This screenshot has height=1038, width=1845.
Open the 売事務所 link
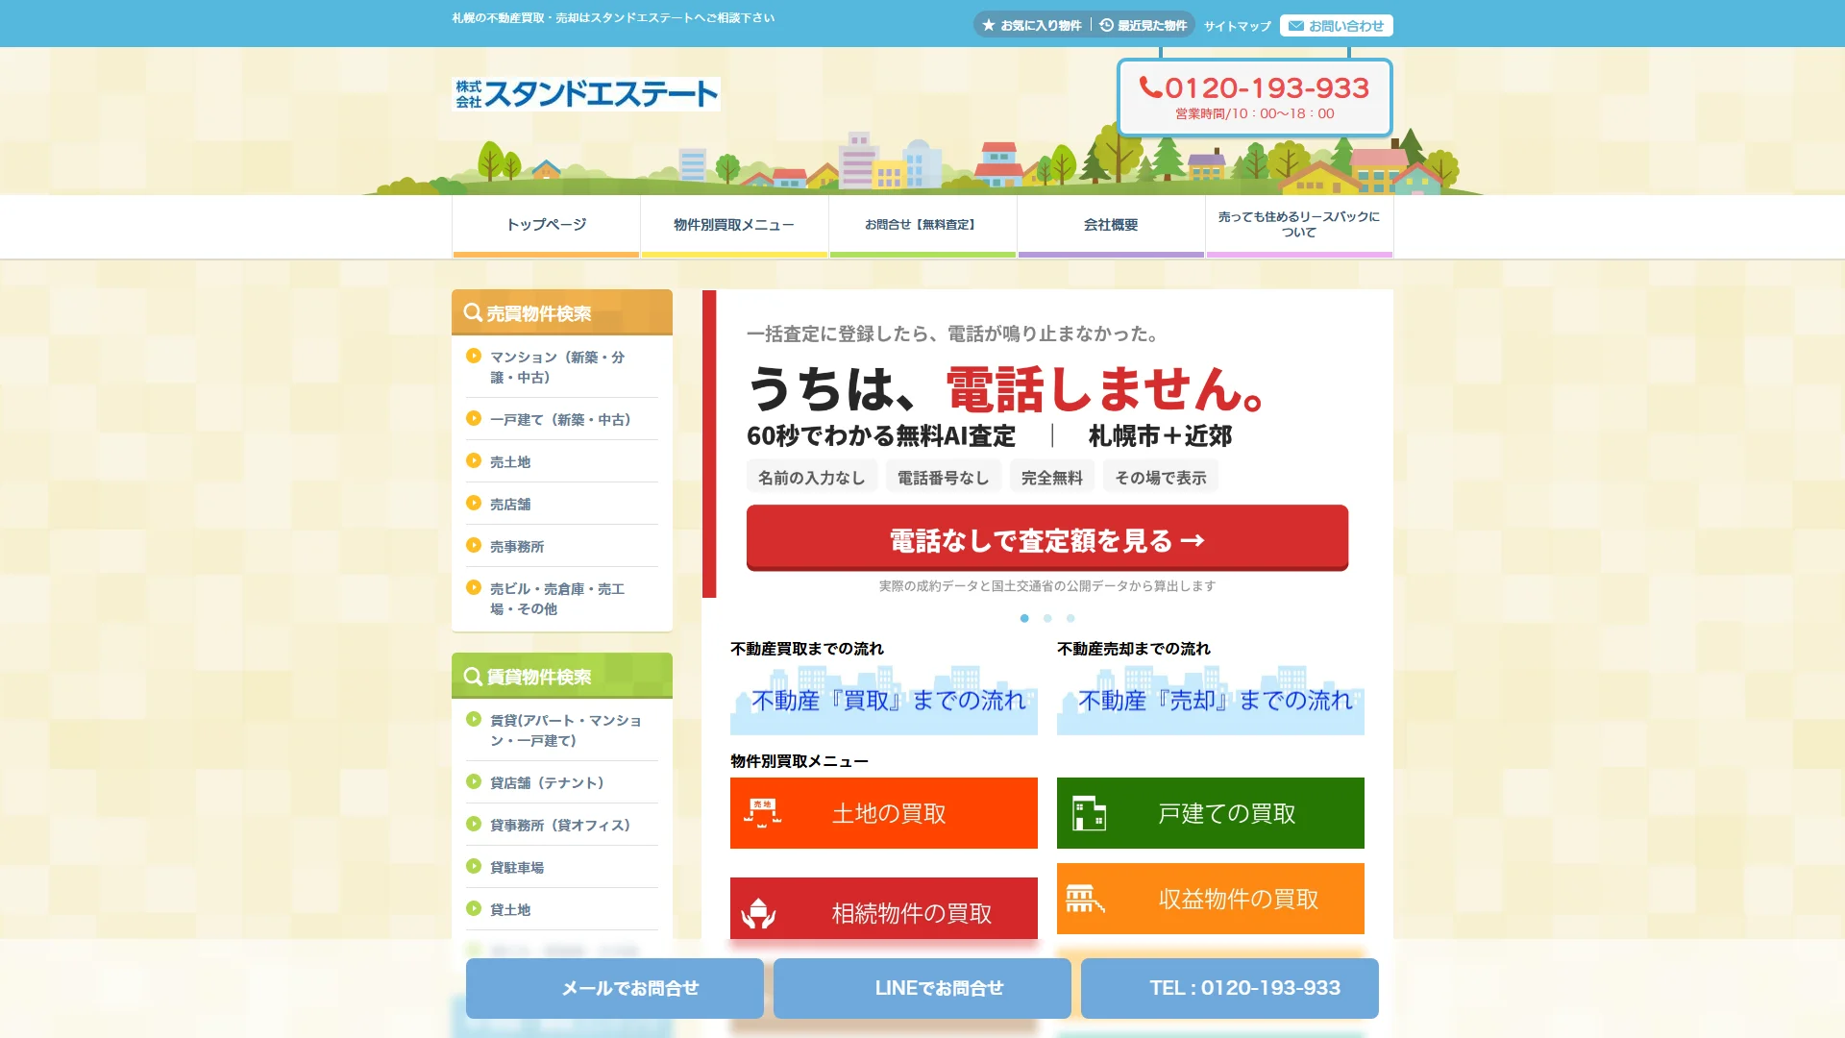(517, 547)
